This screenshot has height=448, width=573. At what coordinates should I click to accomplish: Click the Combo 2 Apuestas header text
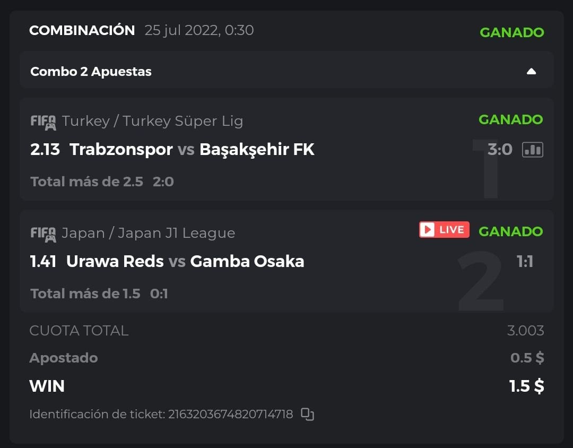(x=91, y=72)
